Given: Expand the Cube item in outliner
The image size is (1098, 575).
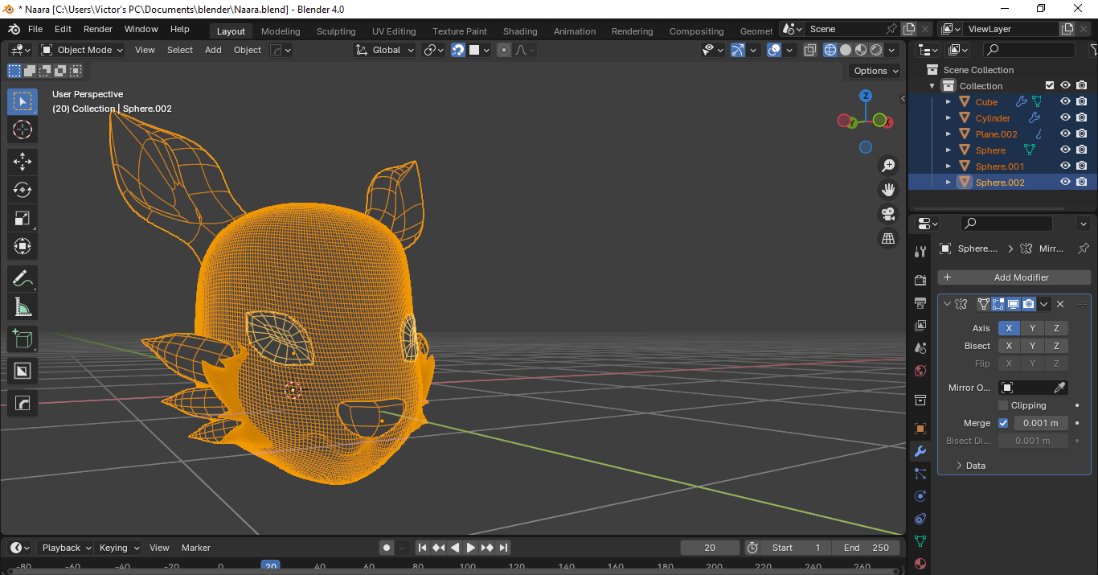Looking at the screenshot, I should 948,102.
